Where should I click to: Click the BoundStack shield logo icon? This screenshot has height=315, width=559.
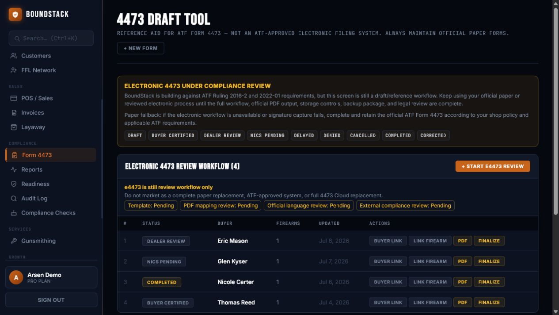[15, 14]
